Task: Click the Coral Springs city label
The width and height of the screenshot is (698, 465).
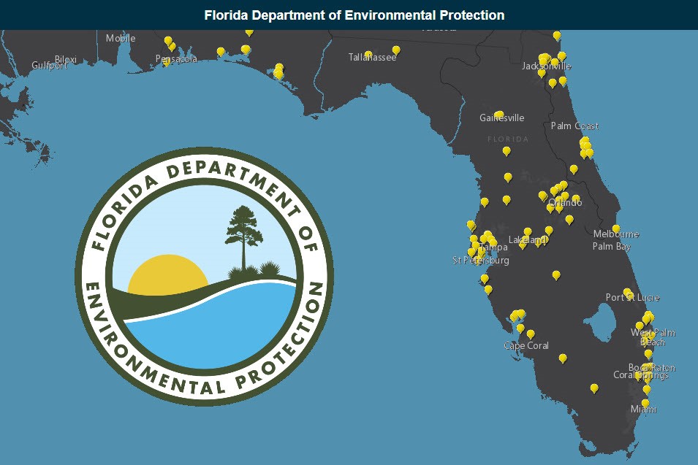Action: pyautogui.click(x=641, y=374)
